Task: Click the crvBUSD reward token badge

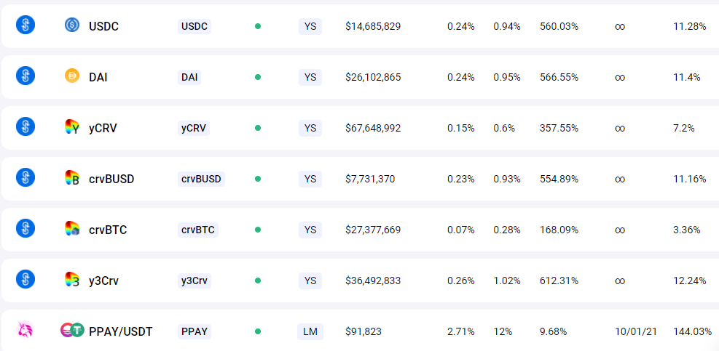Action: coord(201,179)
